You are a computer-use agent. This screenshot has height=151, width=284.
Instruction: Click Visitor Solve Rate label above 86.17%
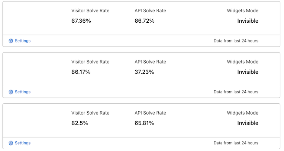click(x=90, y=62)
